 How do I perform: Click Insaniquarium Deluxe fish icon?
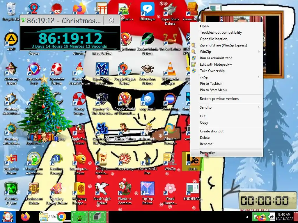click(x=79, y=163)
